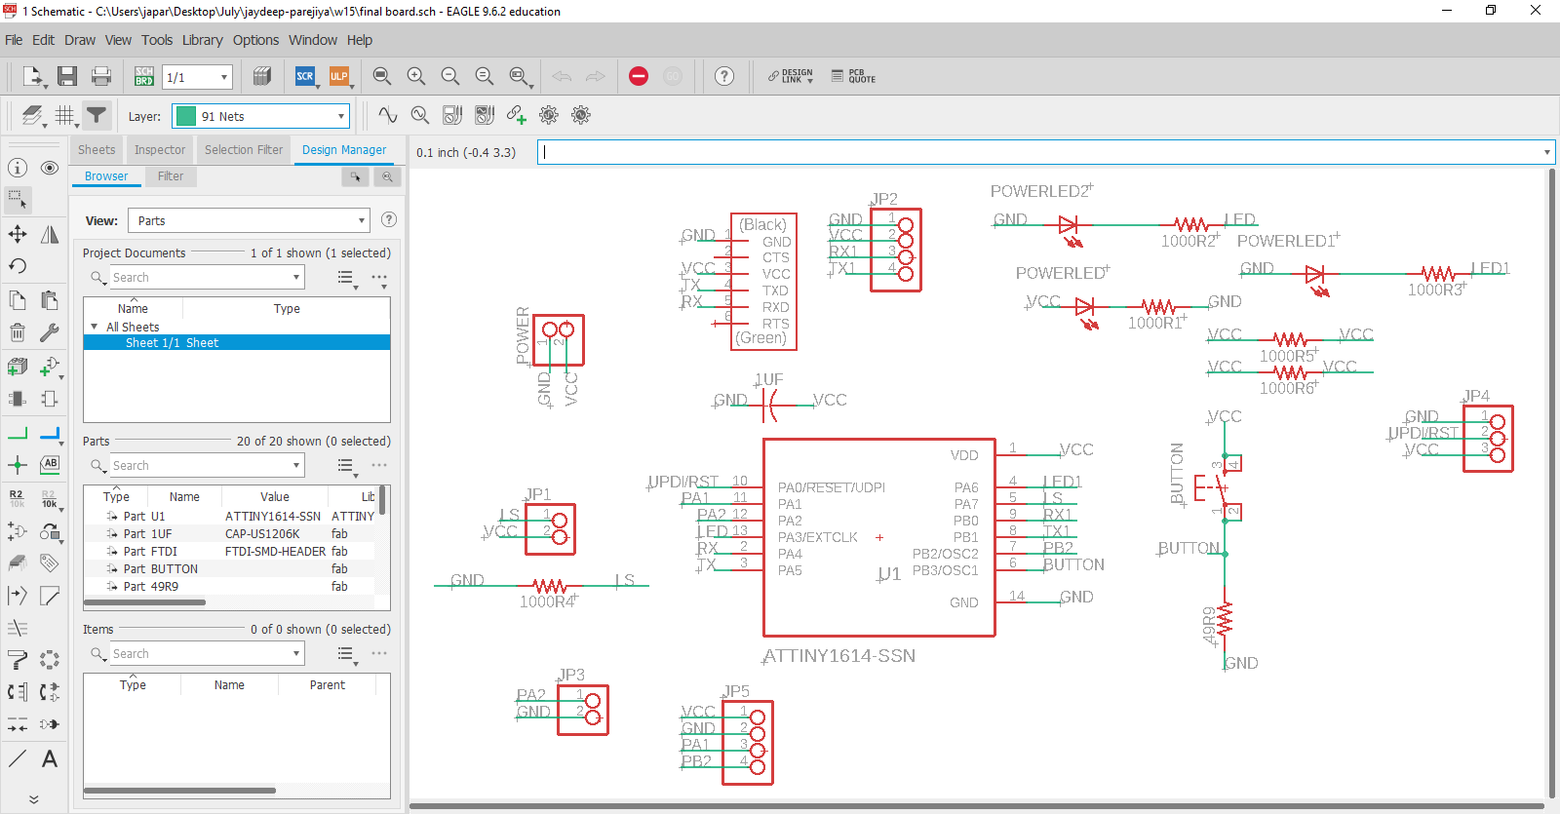Click the Zoom in magnifier icon

[x=416, y=76]
